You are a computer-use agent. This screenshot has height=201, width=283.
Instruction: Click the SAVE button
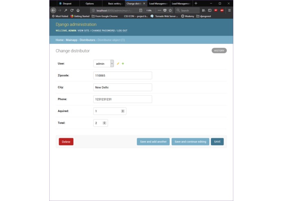coord(217,142)
